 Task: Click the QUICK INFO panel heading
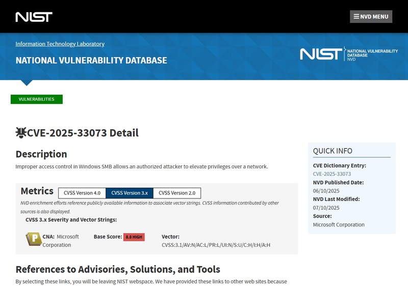coord(333,151)
